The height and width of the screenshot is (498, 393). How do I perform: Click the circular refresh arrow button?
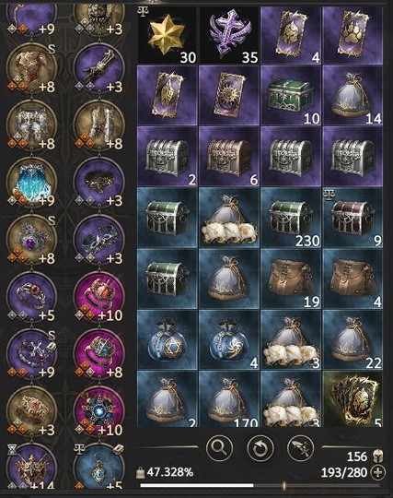tap(260, 448)
